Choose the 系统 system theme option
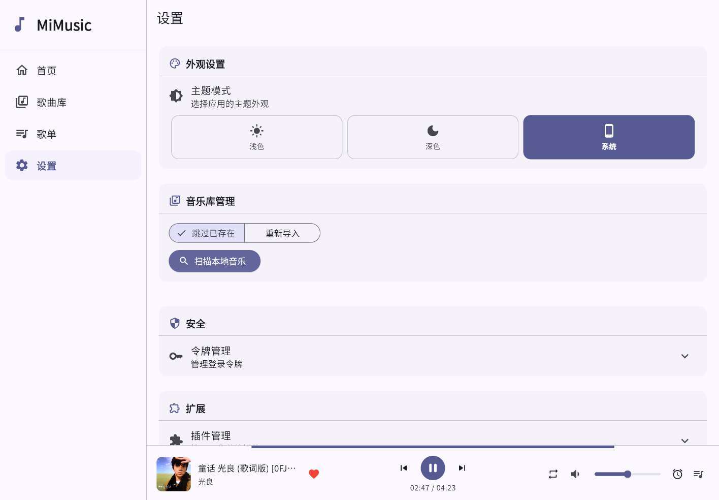Viewport: 719px width, 500px height. tap(609, 137)
